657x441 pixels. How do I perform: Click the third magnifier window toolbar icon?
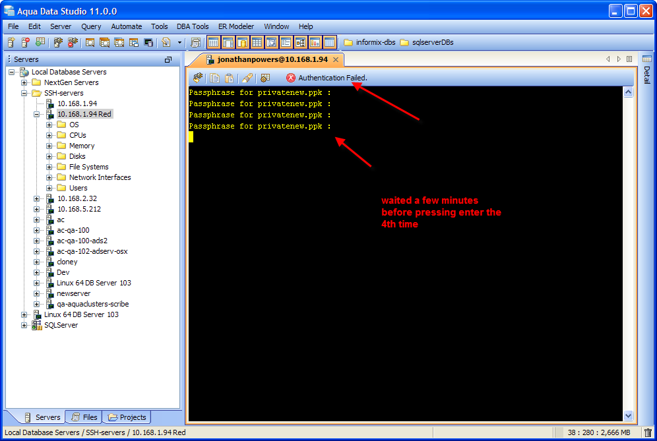click(119, 42)
